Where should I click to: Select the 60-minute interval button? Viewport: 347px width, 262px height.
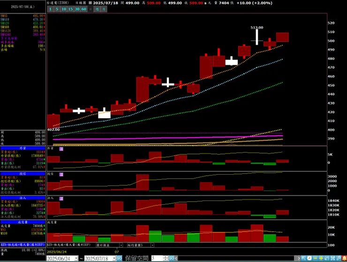[x=83, y=9]
